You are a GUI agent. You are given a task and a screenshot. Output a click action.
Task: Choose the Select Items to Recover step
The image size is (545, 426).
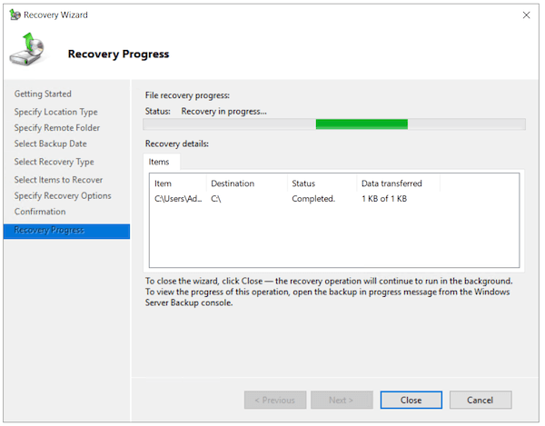point(58,180)
